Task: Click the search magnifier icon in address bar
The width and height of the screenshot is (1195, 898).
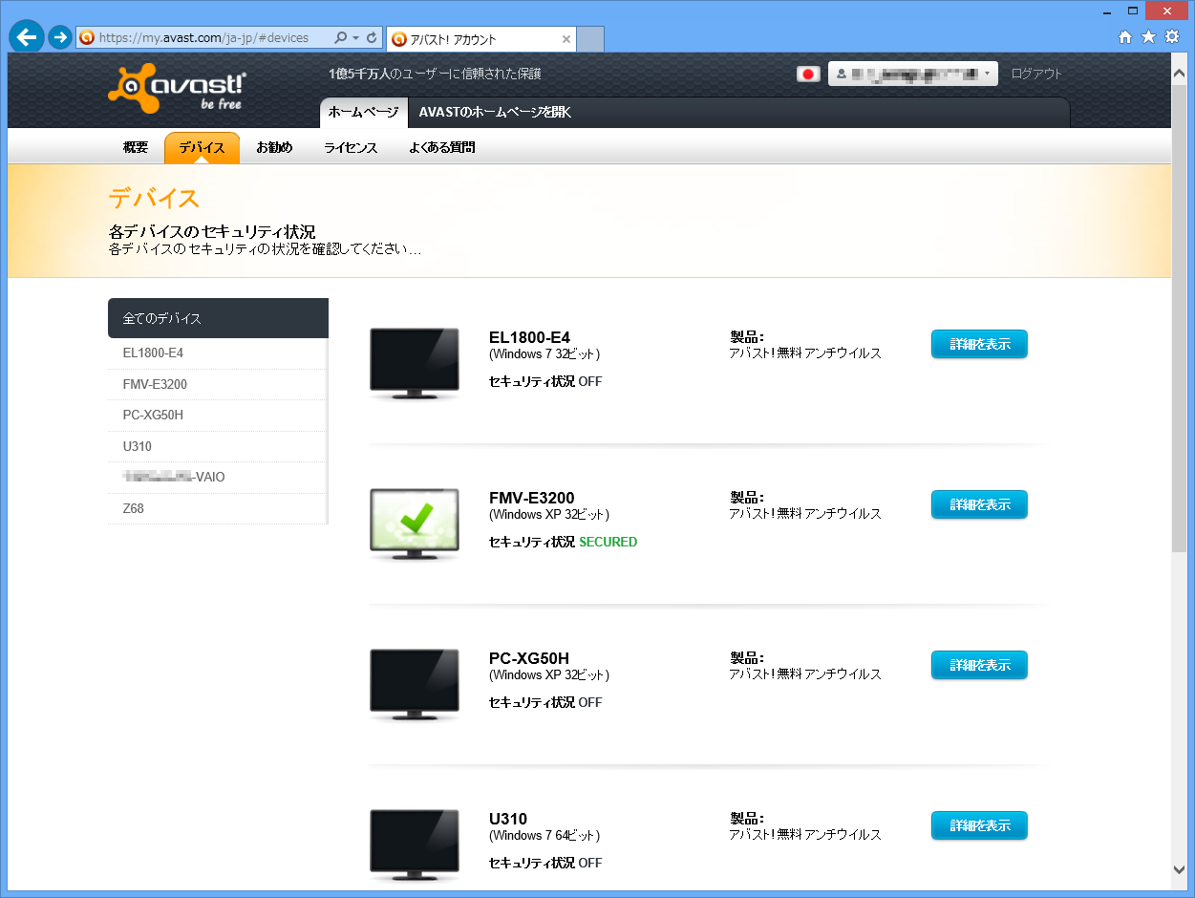Action: pyautogui.click(x=340, y=38)
